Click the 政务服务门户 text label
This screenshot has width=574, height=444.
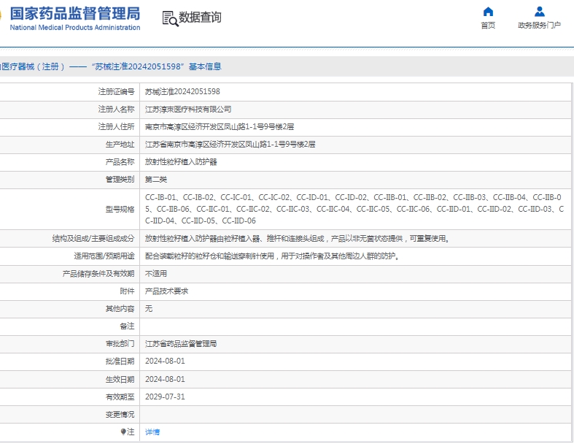pos(539,26)
